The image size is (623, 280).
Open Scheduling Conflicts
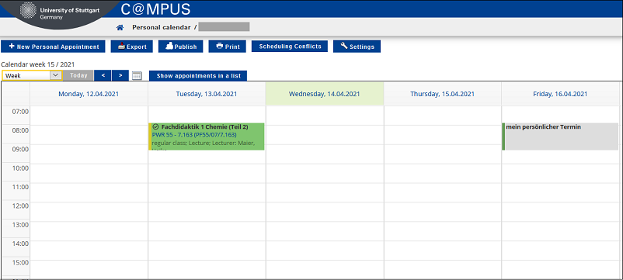(x=290, y=47)
